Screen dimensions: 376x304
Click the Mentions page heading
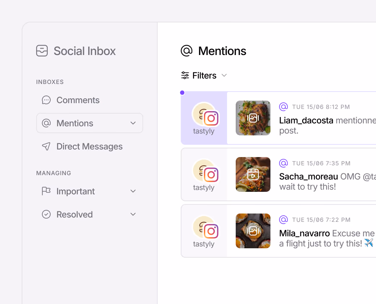(222, 51)
